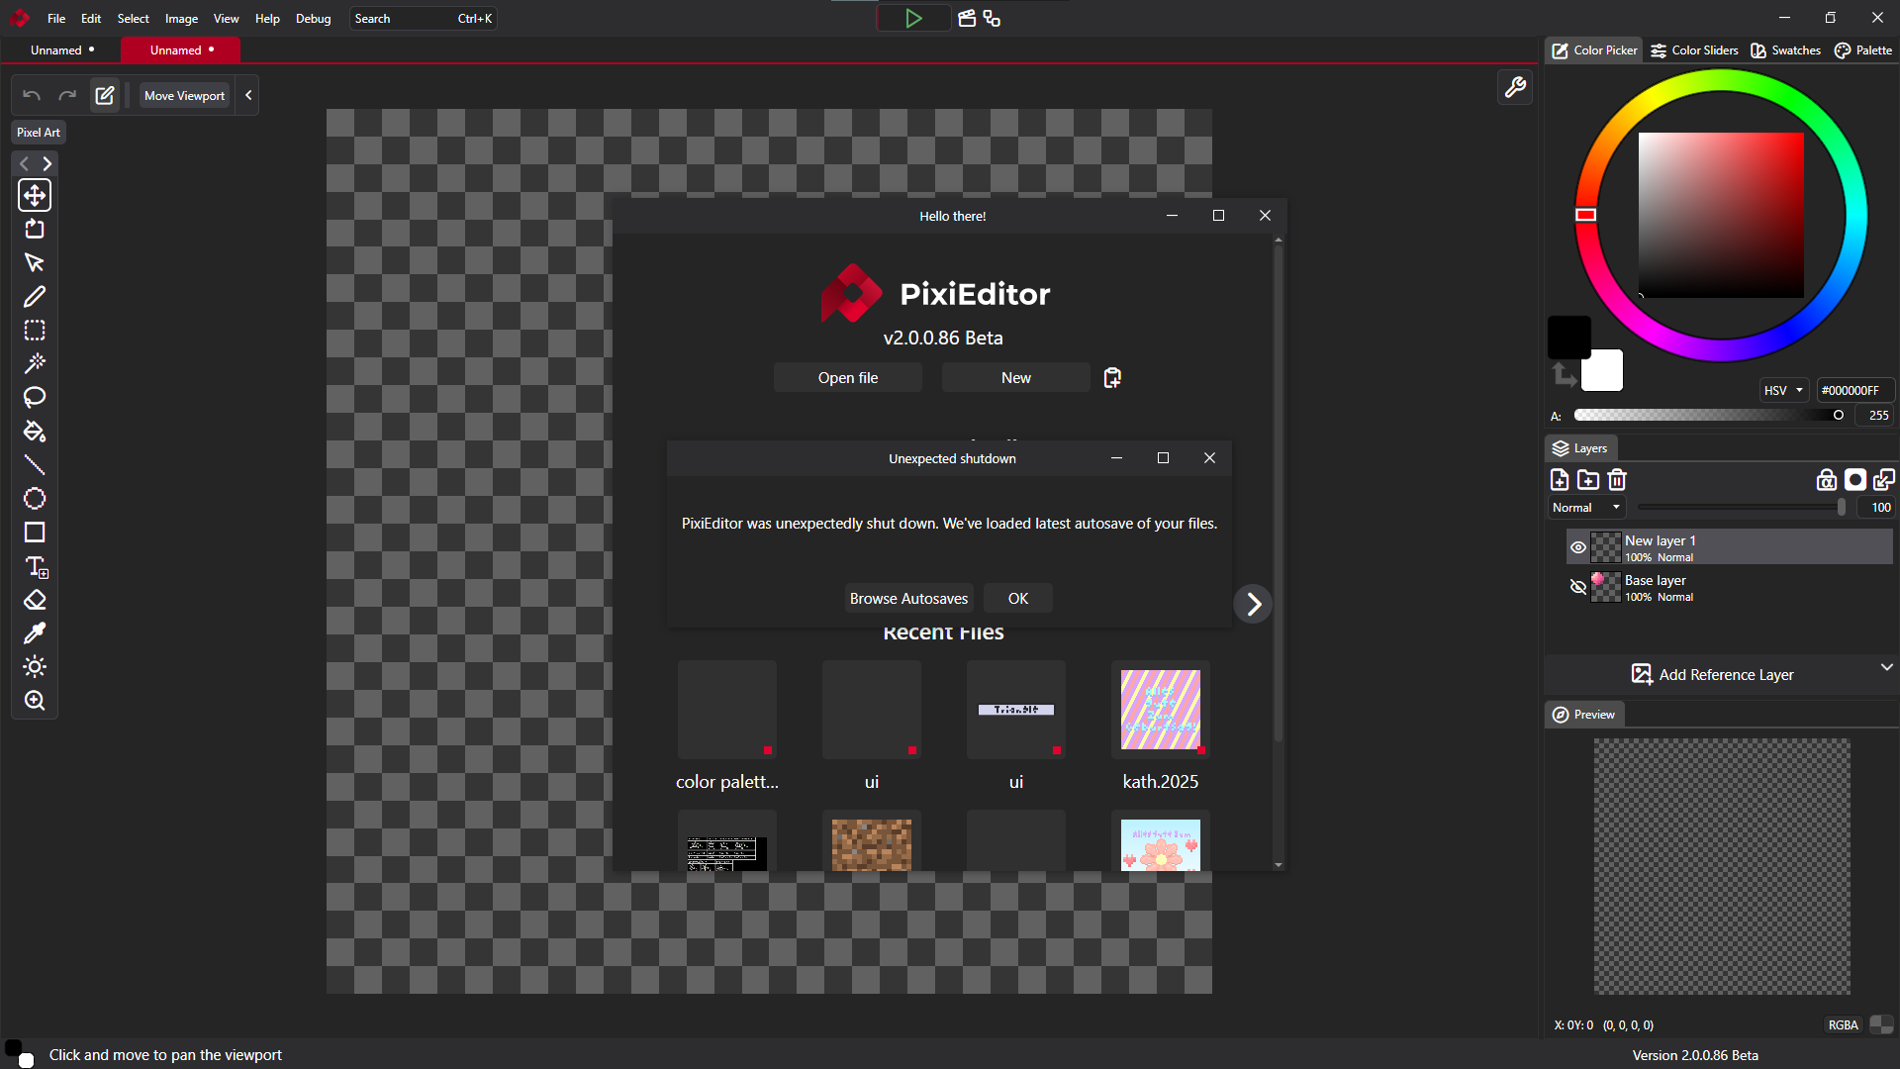Select the Base layer row

click(1728, 588)
